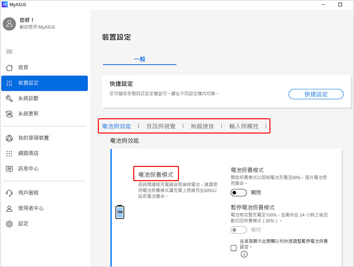The height and width of the screenshot is (267, 354).
Task: Open the user avatar profile icon
Action: [x=9, y=24]
